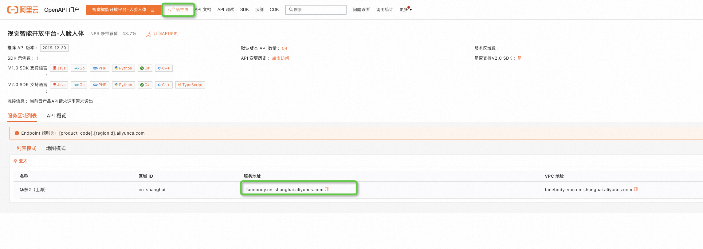Select V1.0 SDK C# tag

tap(145, 68)
